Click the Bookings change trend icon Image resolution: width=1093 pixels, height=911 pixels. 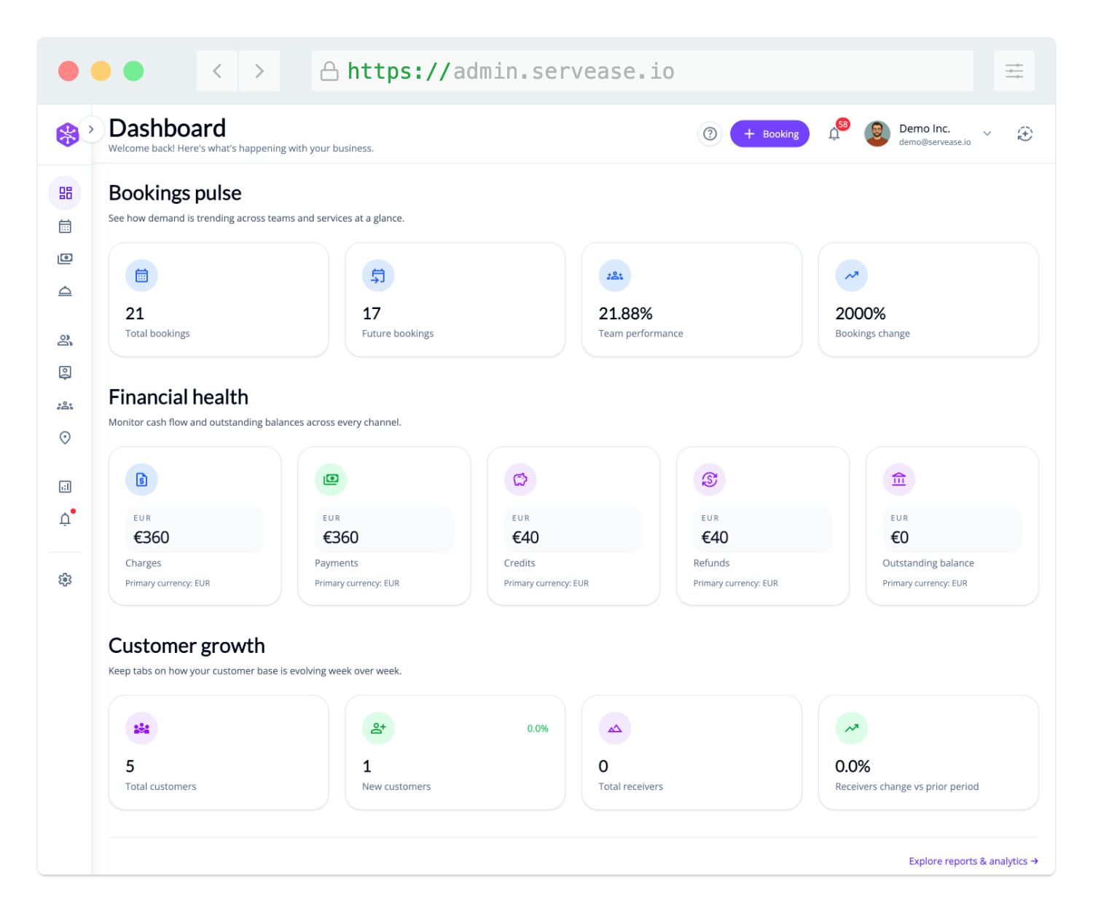coord(852,275)
